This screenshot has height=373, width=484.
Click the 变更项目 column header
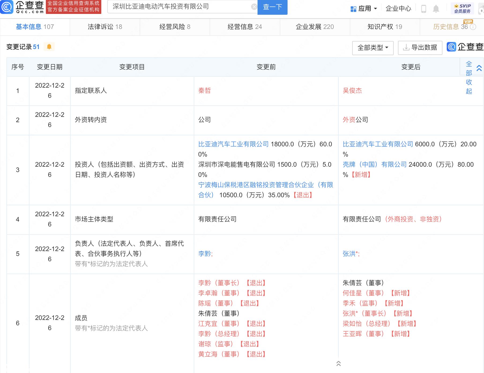(132, 67)
